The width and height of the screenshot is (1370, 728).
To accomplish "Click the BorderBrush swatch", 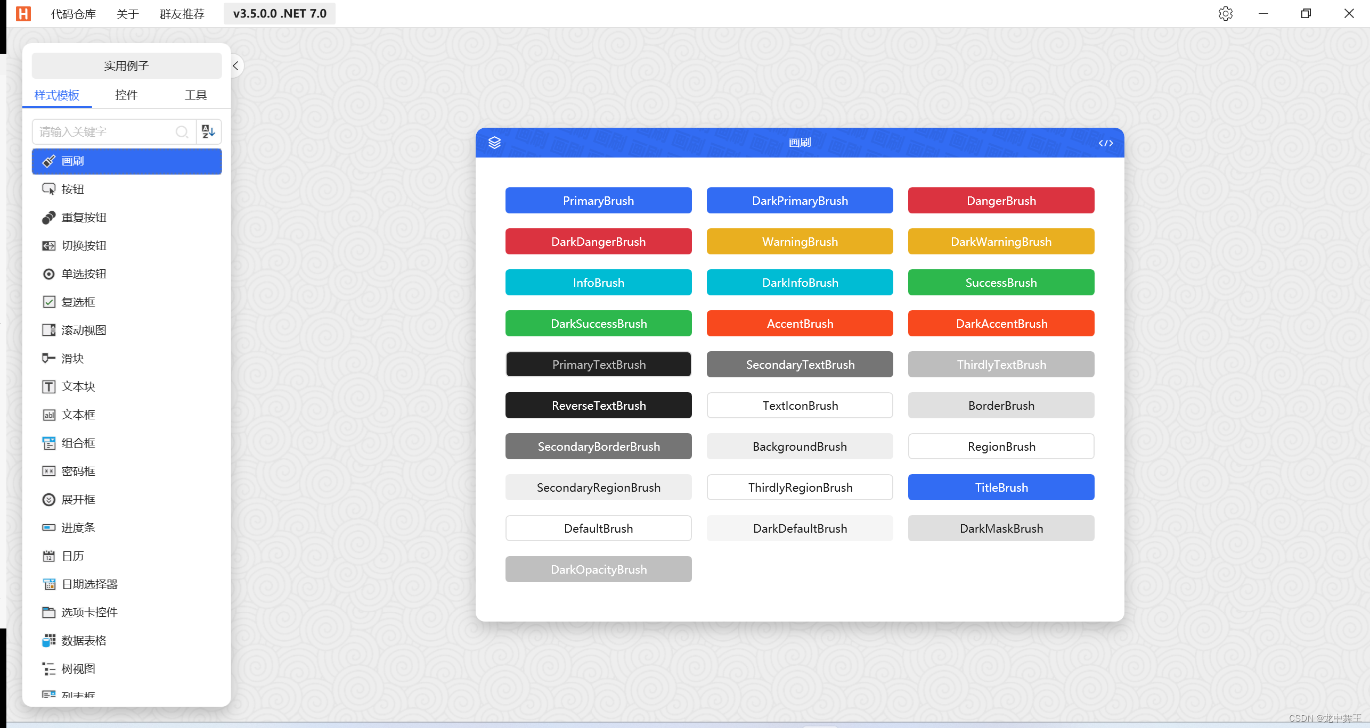I will coord(1001,406).
